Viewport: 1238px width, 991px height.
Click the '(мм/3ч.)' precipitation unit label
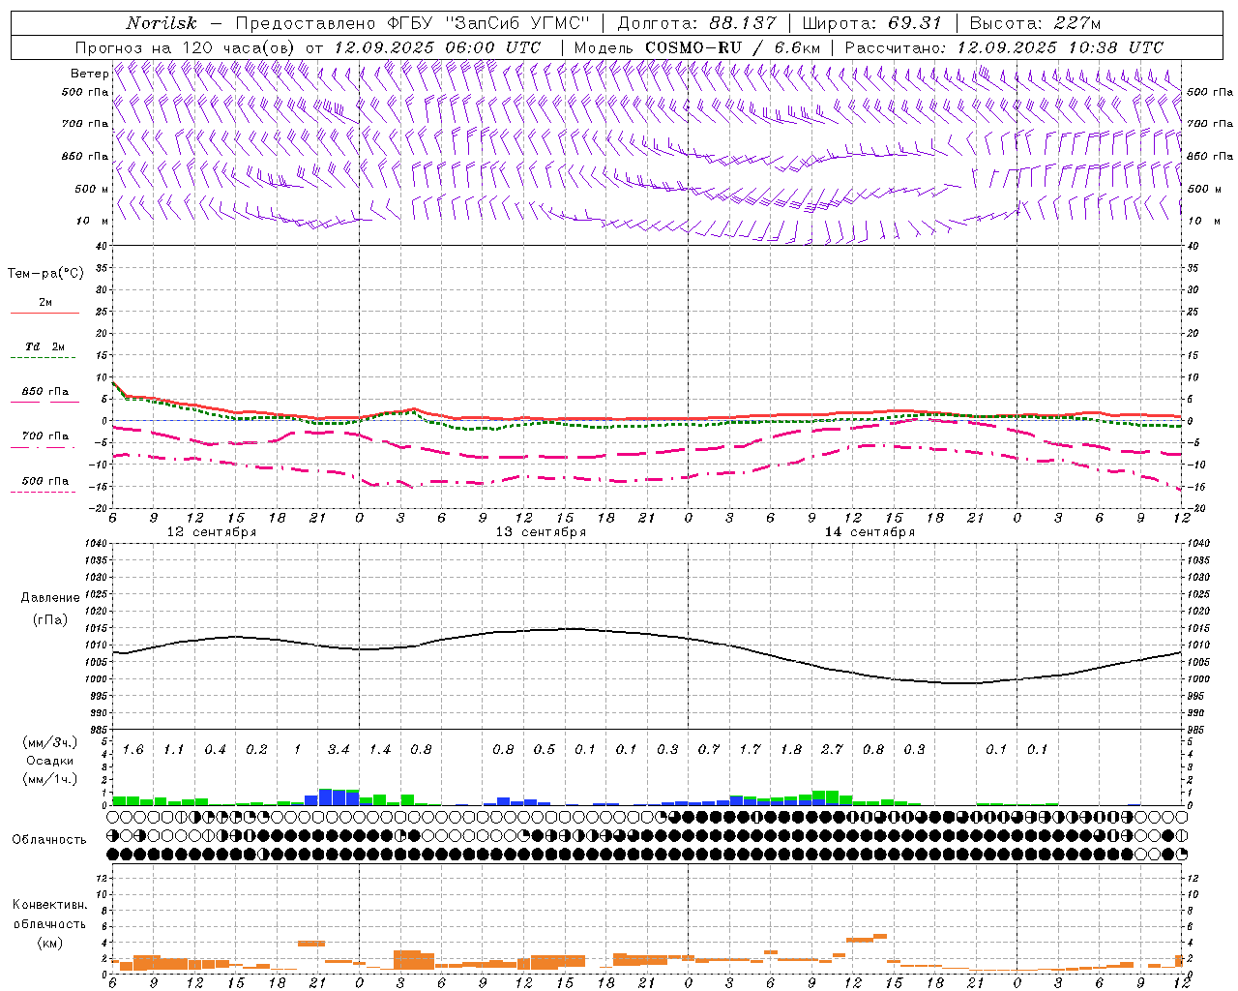[49, 742]
